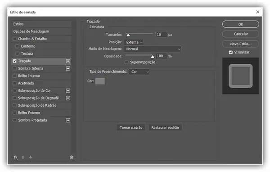Viewport: 270px width, 172px height.
Task: Open the fx effects menu icon
Action: 15,157
